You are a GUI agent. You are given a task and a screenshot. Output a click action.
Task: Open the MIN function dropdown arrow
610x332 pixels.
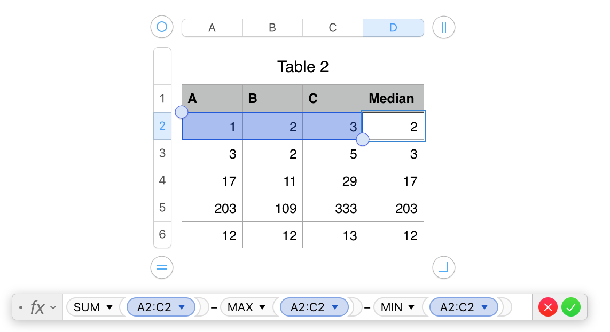pos(411,307)
